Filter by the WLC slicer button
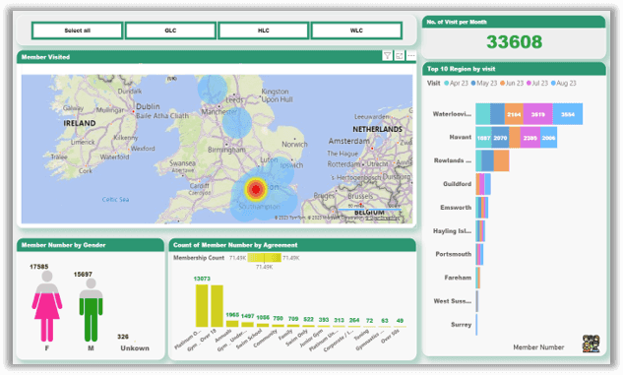This screenshot has height=375, width=623. [356, 31]
